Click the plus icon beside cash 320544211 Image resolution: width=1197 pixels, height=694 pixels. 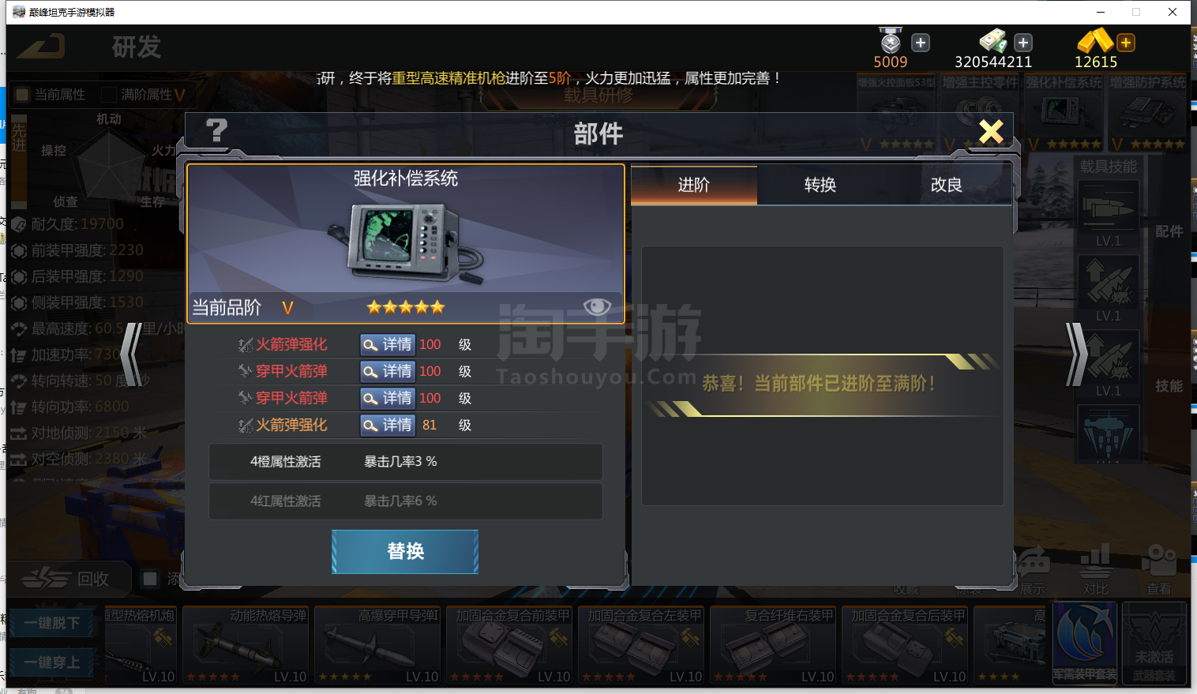pyautogui.click(x=1023, y=43)
